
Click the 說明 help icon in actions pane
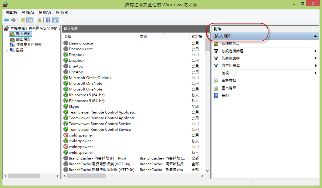click(216, 95)
